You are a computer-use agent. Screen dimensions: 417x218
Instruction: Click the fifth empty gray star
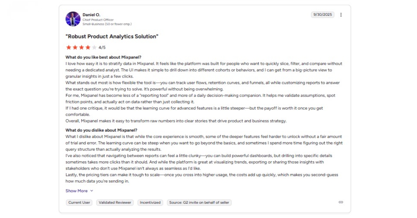click(94, 47)
